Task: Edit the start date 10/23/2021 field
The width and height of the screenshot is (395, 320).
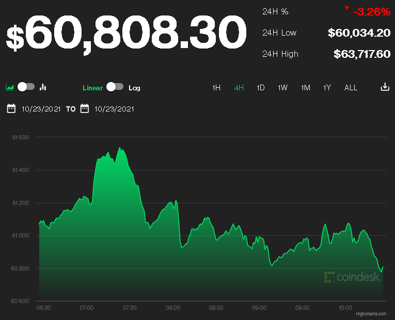Action: (41, 109)
